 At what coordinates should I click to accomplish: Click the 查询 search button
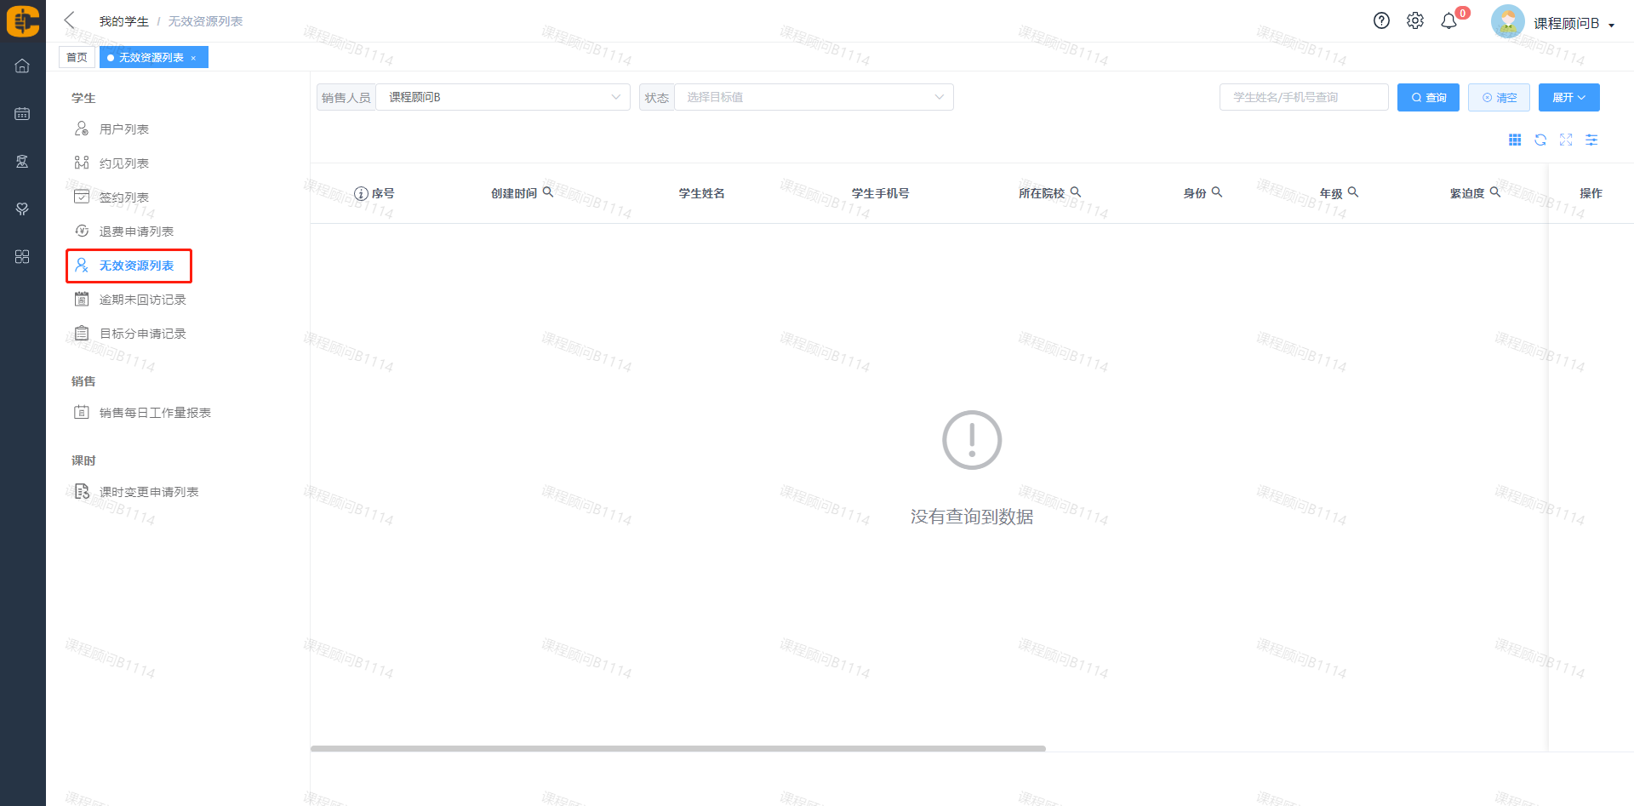pyautogui.click(x=1428, y=98)
